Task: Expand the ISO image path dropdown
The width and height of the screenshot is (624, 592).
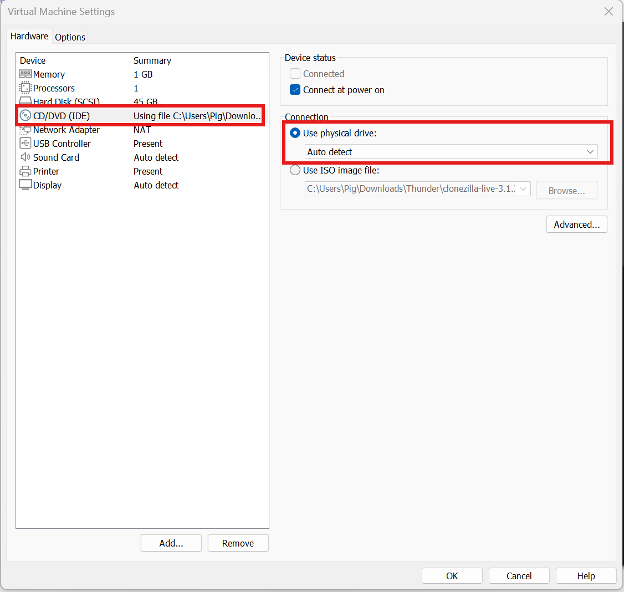Action: tap(523, 189)
